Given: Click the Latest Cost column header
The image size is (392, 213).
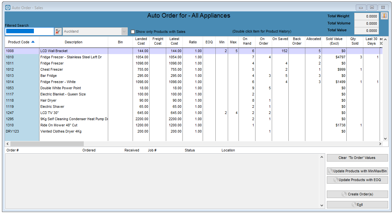Looking at the screenshot, I should pos(174,41).
